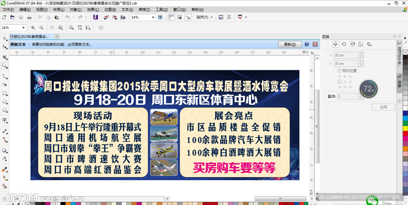Click Zoom Out magnifier
The width and height of the screenshot is (408, 205).
41,27
